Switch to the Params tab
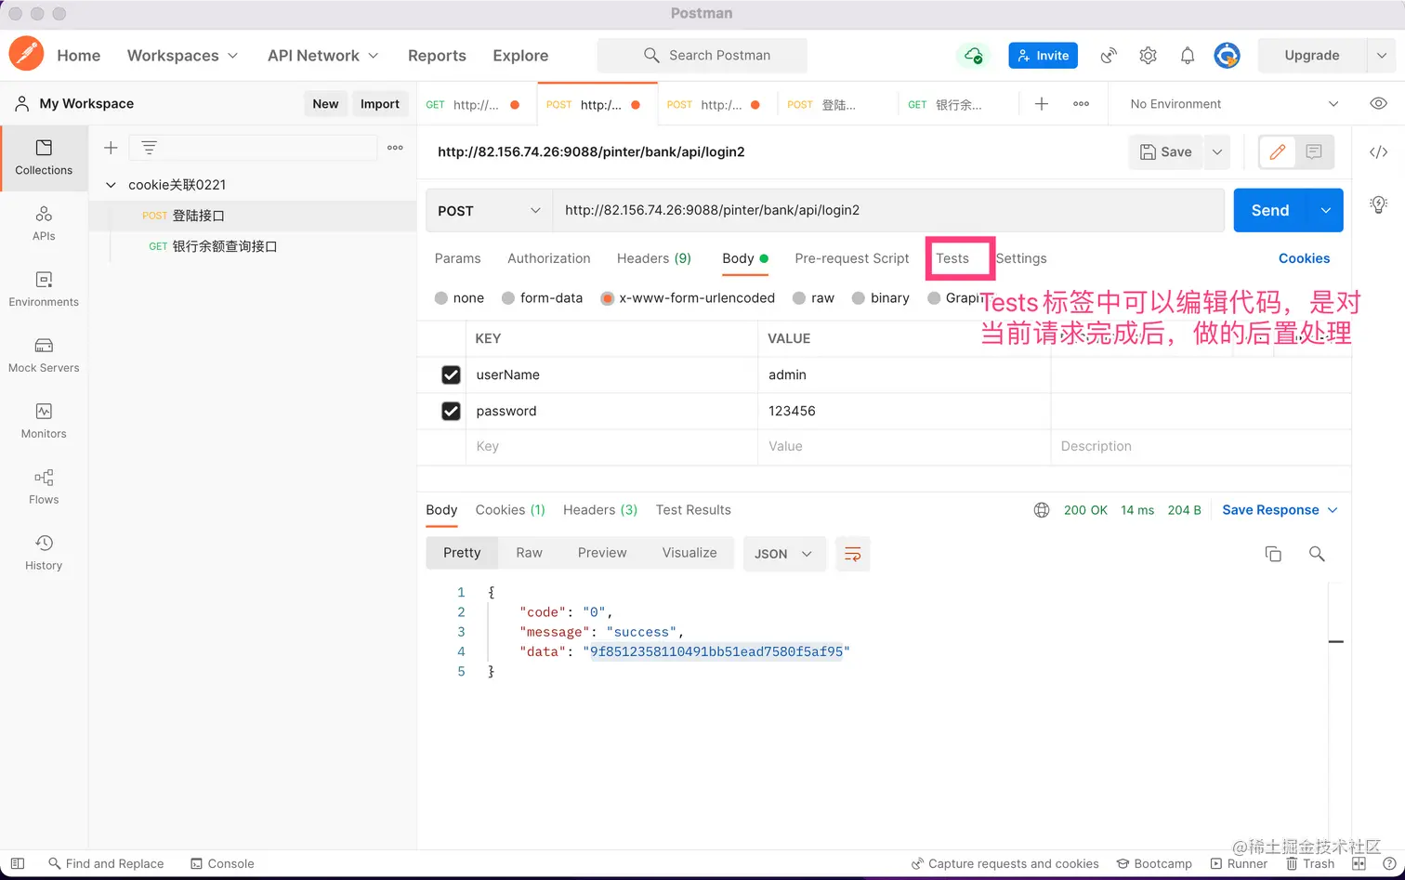 click(x=458, y=258)
